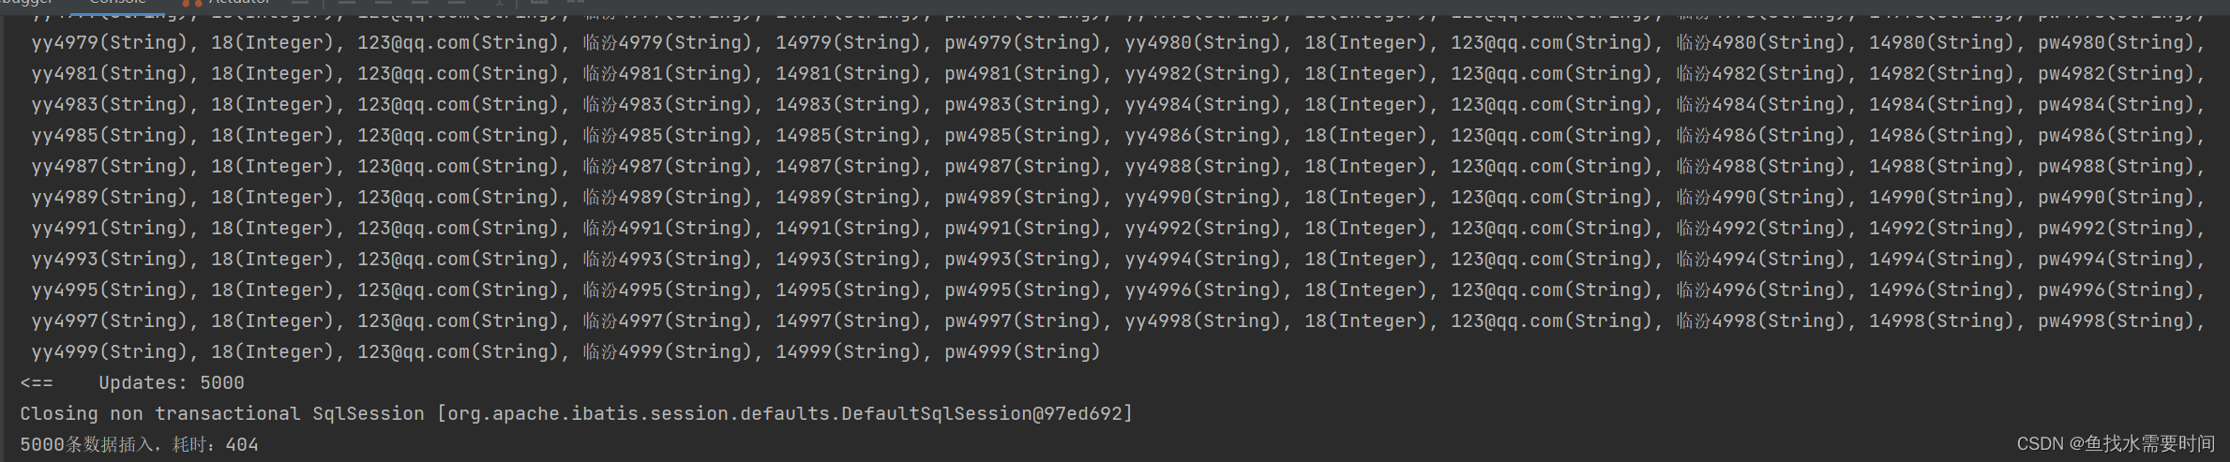Click the Closing non transactional SqlSession line
The width and height of the screenshot is (2230, 462).
pyautogui.click(x=576, y=413)
